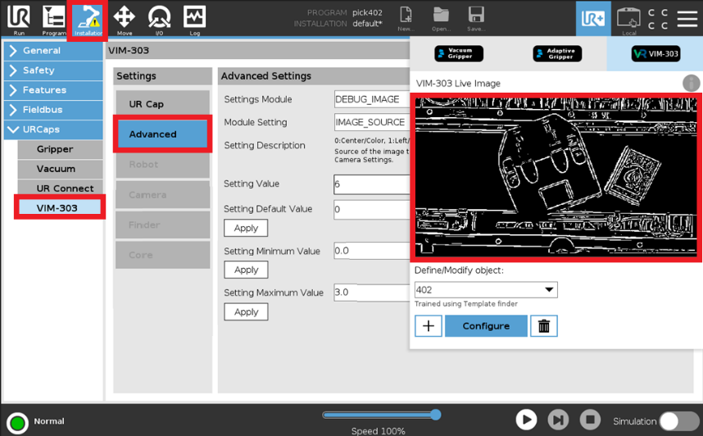Click the info icon beside Live Image
This screenshot has height=436, width=703.
(691, 83)
